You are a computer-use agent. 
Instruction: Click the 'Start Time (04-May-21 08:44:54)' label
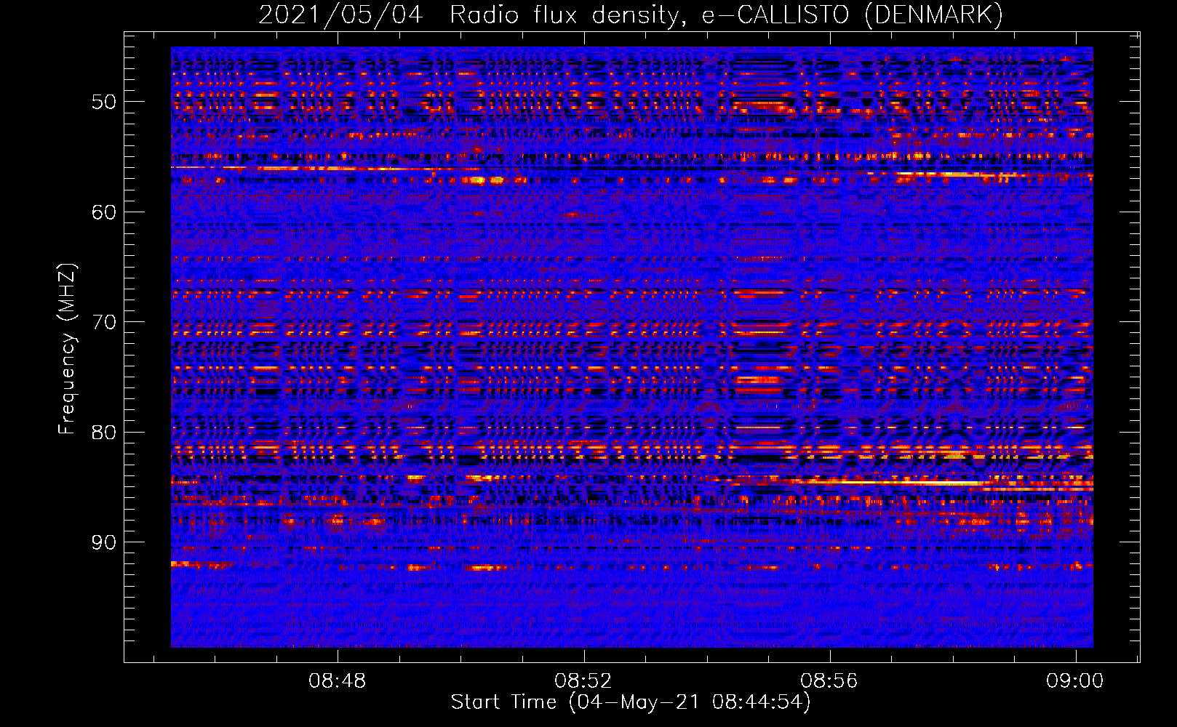[630, 702]
